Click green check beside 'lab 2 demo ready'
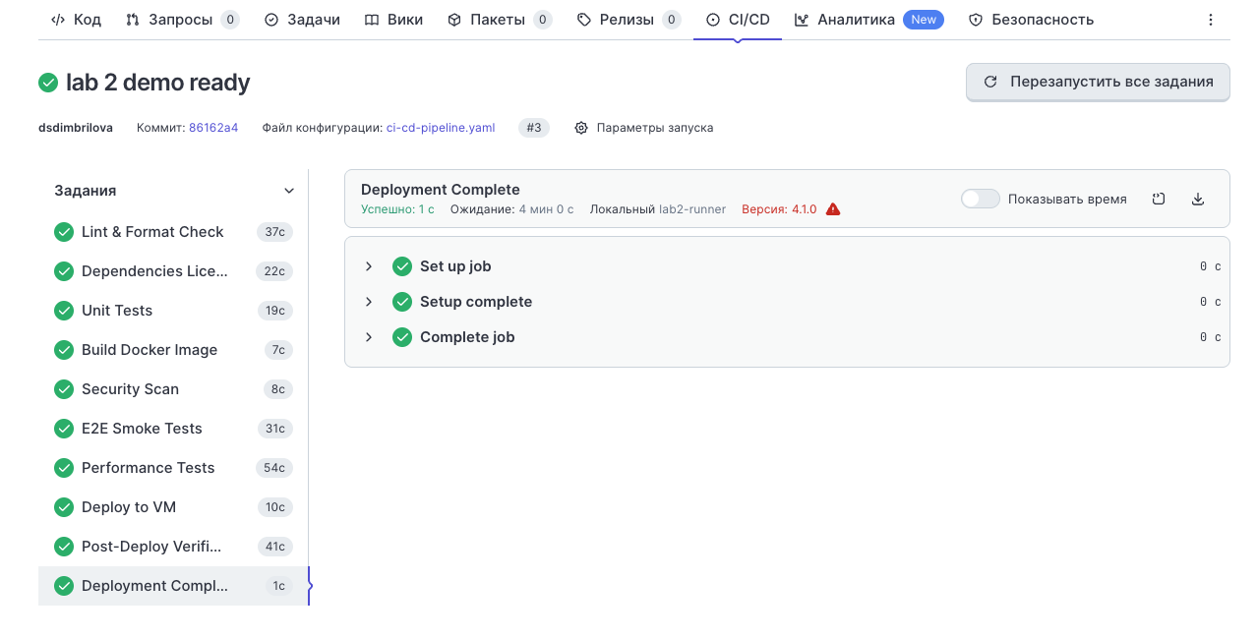1257x639 pixels. 47,83
